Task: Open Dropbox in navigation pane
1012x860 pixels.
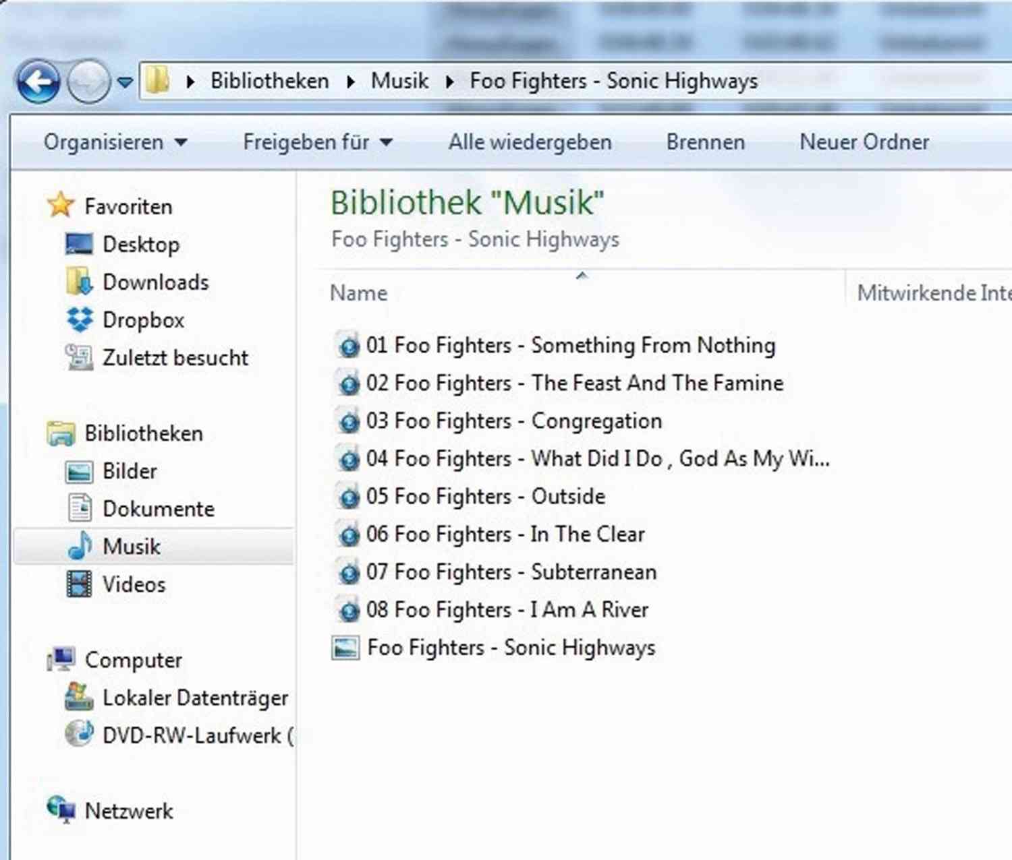Action: (143, 319)
